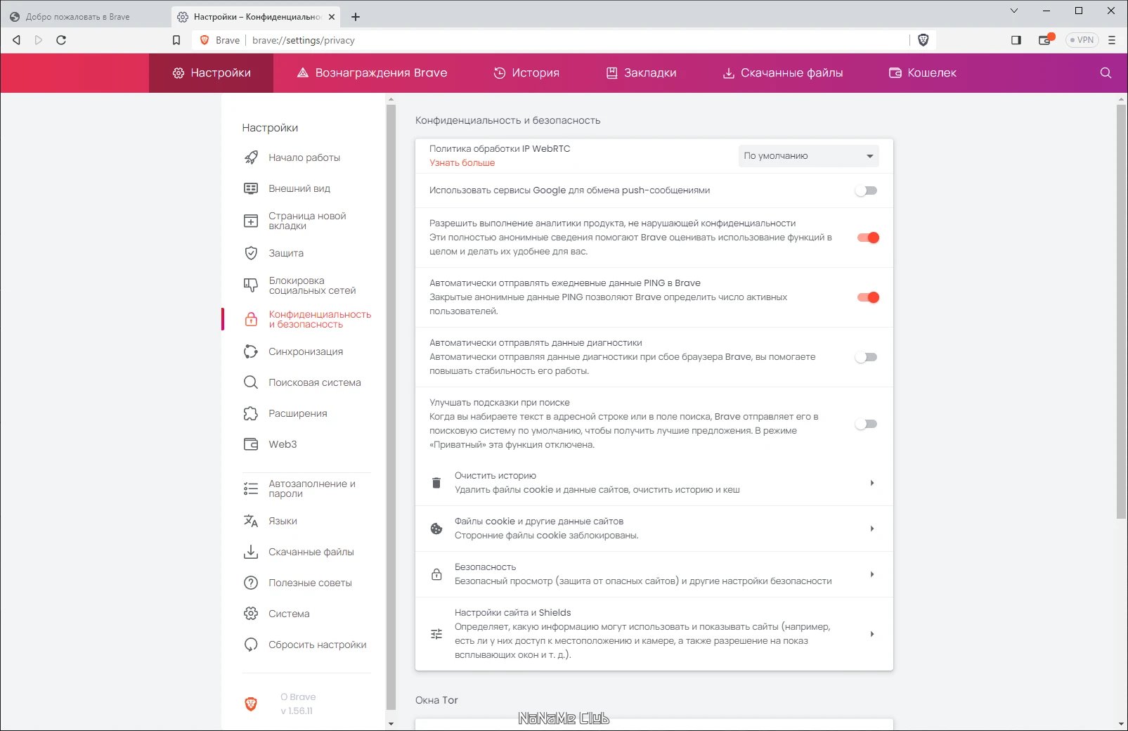Click the sync icon for Синхронизация
Screen dimensions: 1128x731
tap(251, 351)
